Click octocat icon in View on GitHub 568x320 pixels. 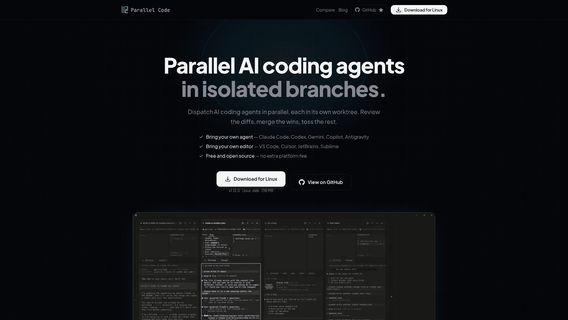coord(302,182)
